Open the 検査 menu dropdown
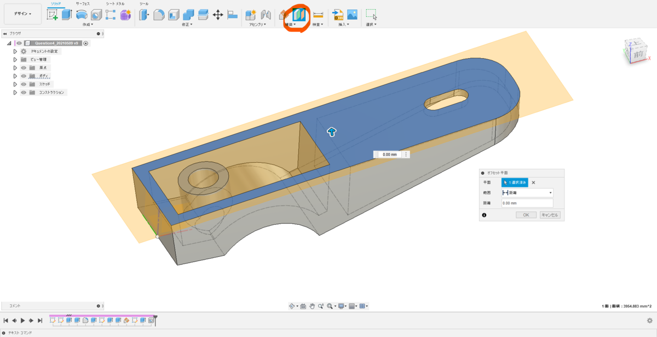The width and height of the screenshot is (657, 337). 318,25
